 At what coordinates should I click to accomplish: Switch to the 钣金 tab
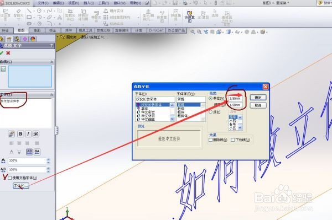tap(53, 30)
